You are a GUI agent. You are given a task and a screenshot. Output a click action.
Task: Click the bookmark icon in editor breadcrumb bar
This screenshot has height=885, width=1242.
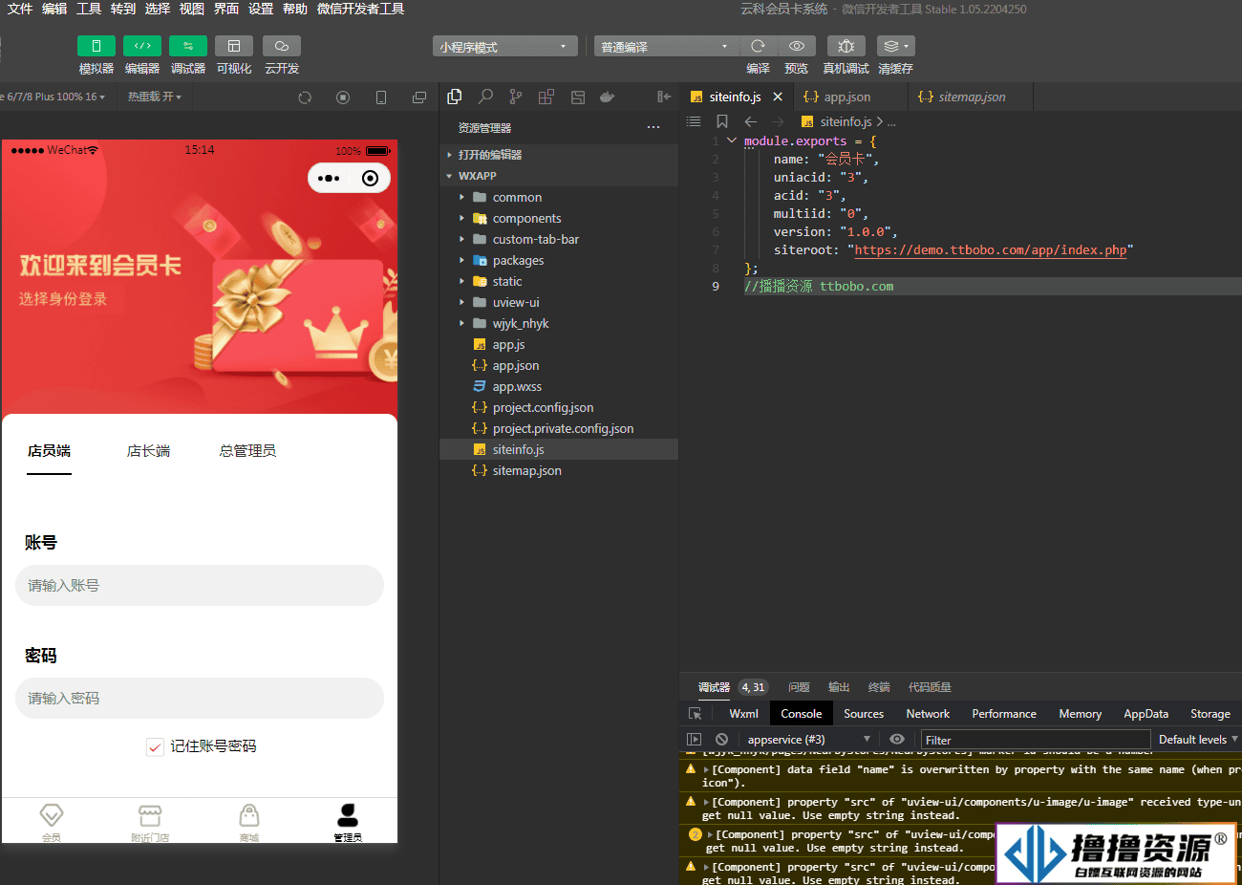(x=722, y=121)
